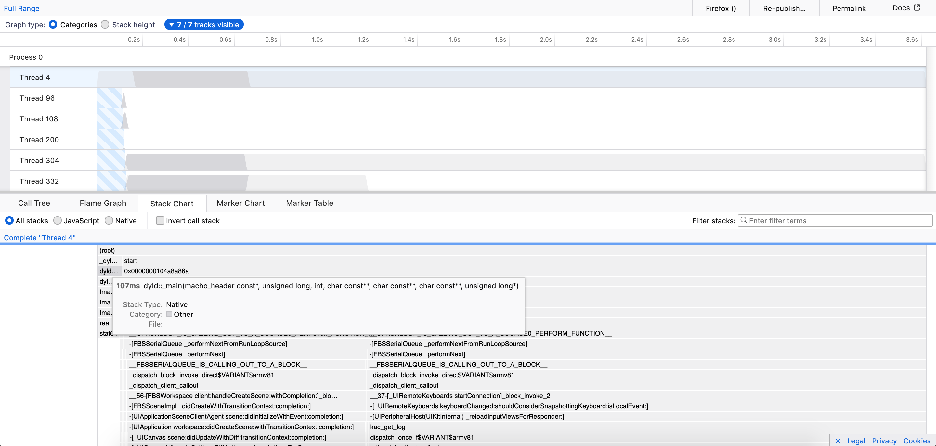Image resolution: width=936 pixels, height=446 pixels.
Task: Switch to the Flame Graph tab
Action: 103,203
